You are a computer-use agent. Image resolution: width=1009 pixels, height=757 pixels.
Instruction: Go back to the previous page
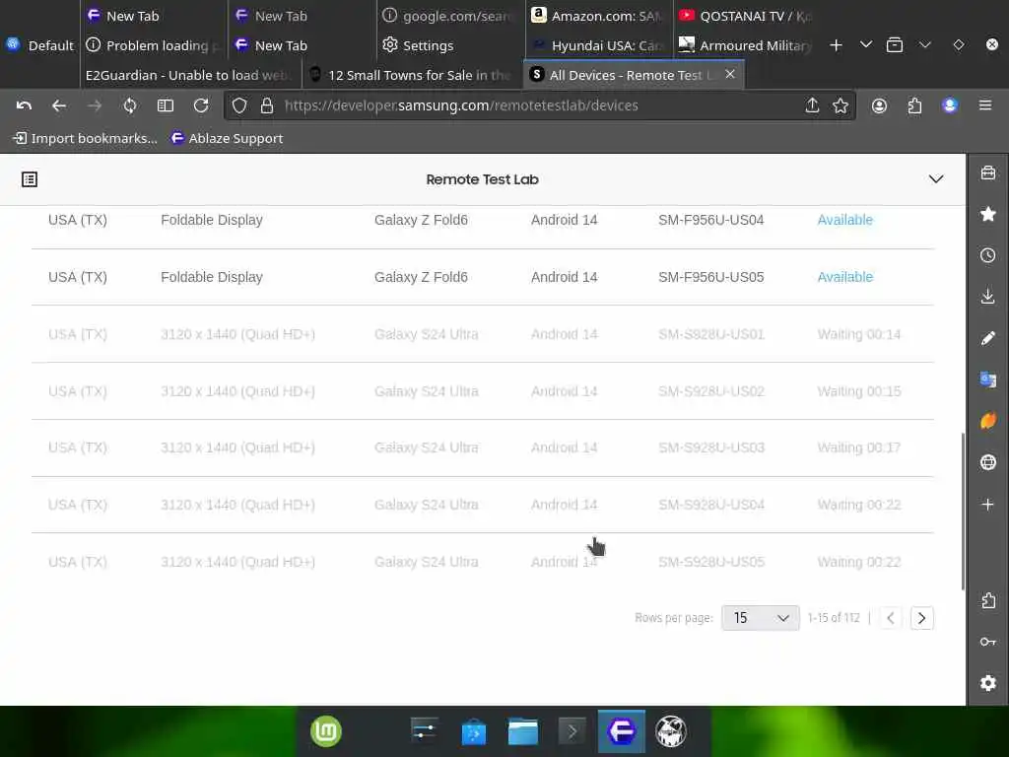59,105
